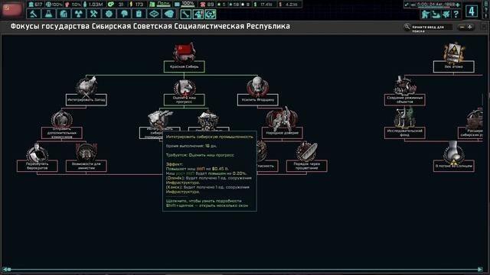Click the stability indicator showing 100%

click(54, 5)
